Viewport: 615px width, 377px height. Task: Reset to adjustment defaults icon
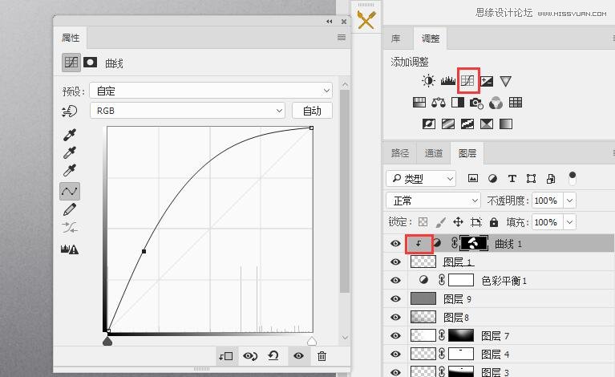[273, 356]
